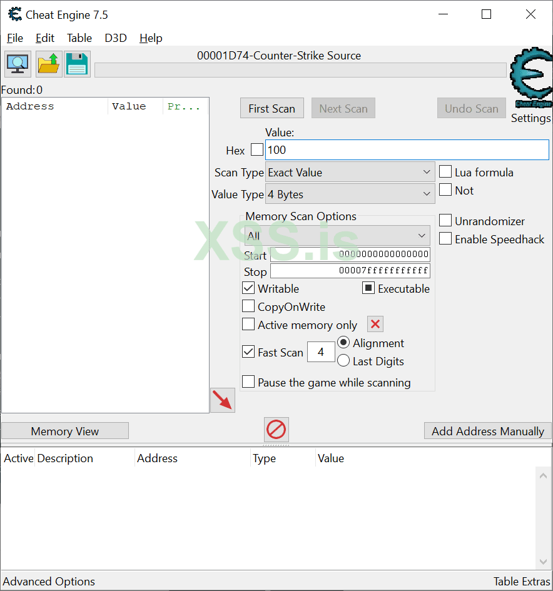The height and width of the screenshot is (591, 553).
Task: Minimize the Cheat Engine window
Action: [x=444, y=14]
